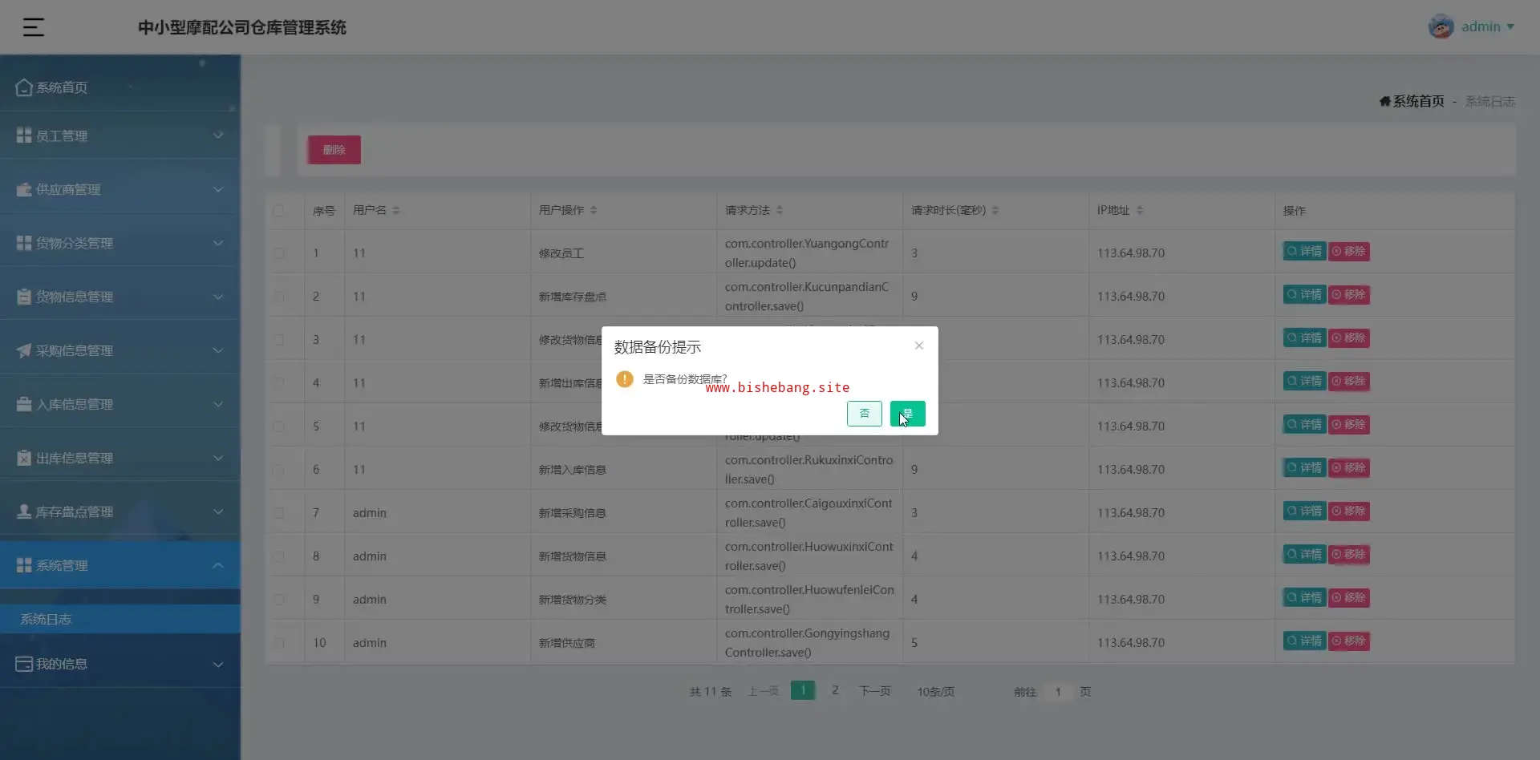Check the checkbox for row 7
The height and width of the screenshot is (760, 1540).
coord(278,513)
